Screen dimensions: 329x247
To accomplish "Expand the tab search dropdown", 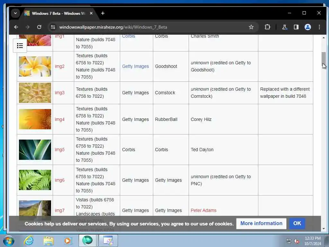I will (15, 13).
